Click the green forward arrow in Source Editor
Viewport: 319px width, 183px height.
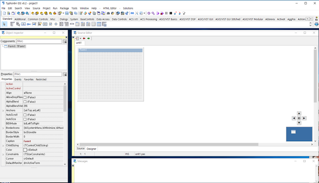point(89,38)
